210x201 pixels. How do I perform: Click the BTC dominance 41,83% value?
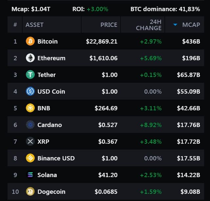click(x=189, y=9)
